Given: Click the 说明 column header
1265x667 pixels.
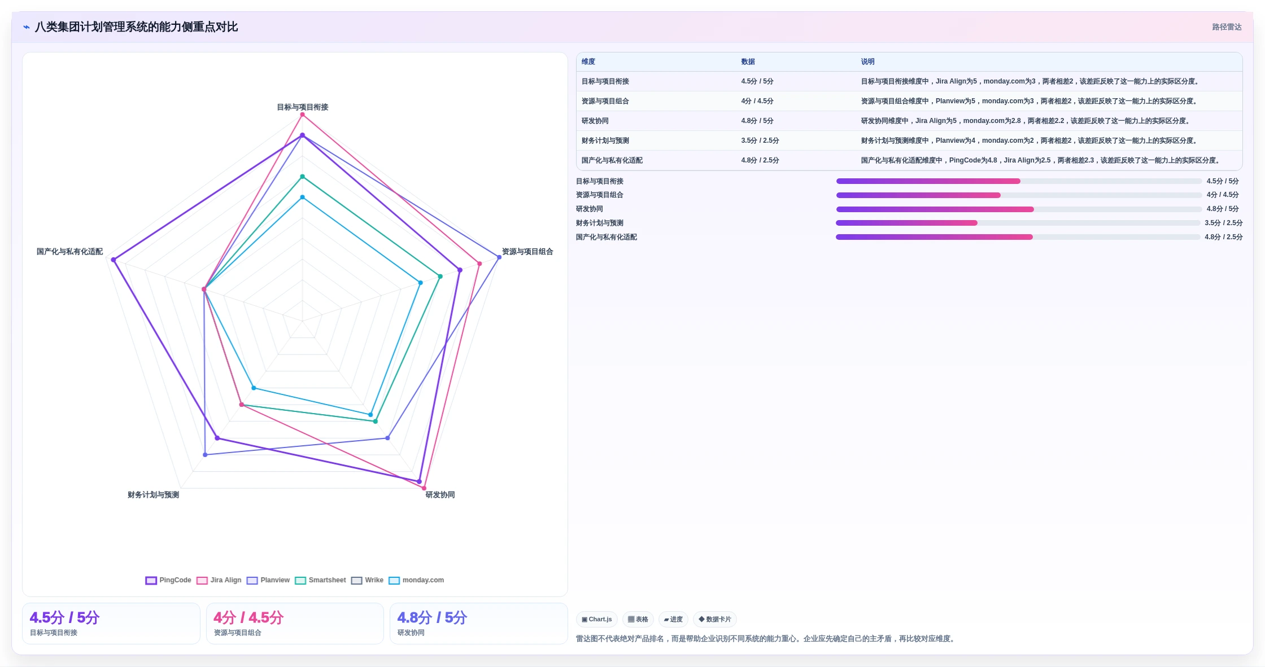Looking at the screenshot, I should click(868, 62).
